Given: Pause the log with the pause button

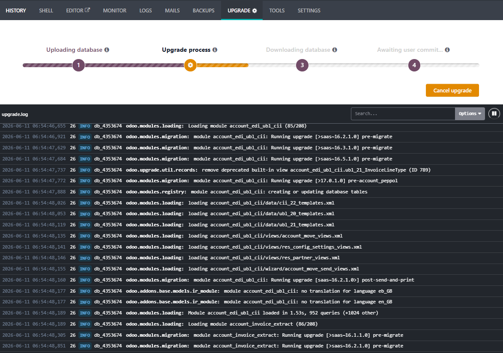Looking at the screenshot, I should [x=494, y=113].
